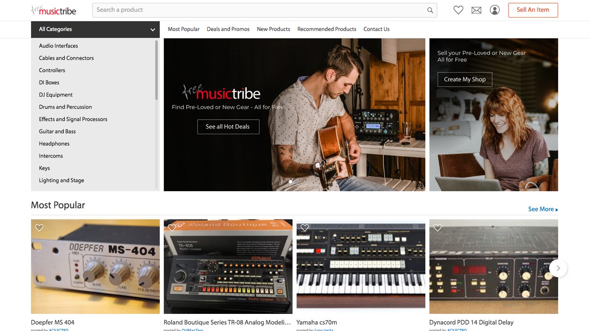This screenshot has width=590, height=331.
Task: Follow the See More link
Action: click(543, 209)
